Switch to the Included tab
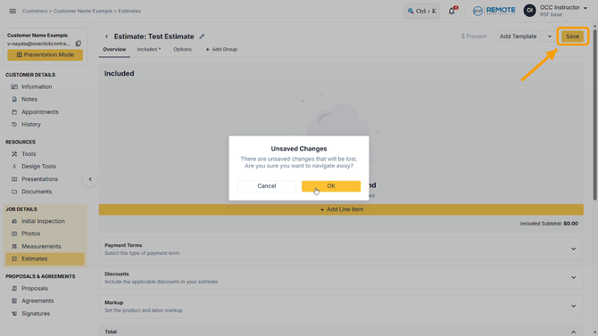Screen dimensions: 598x336 click(x=149, y=50)
